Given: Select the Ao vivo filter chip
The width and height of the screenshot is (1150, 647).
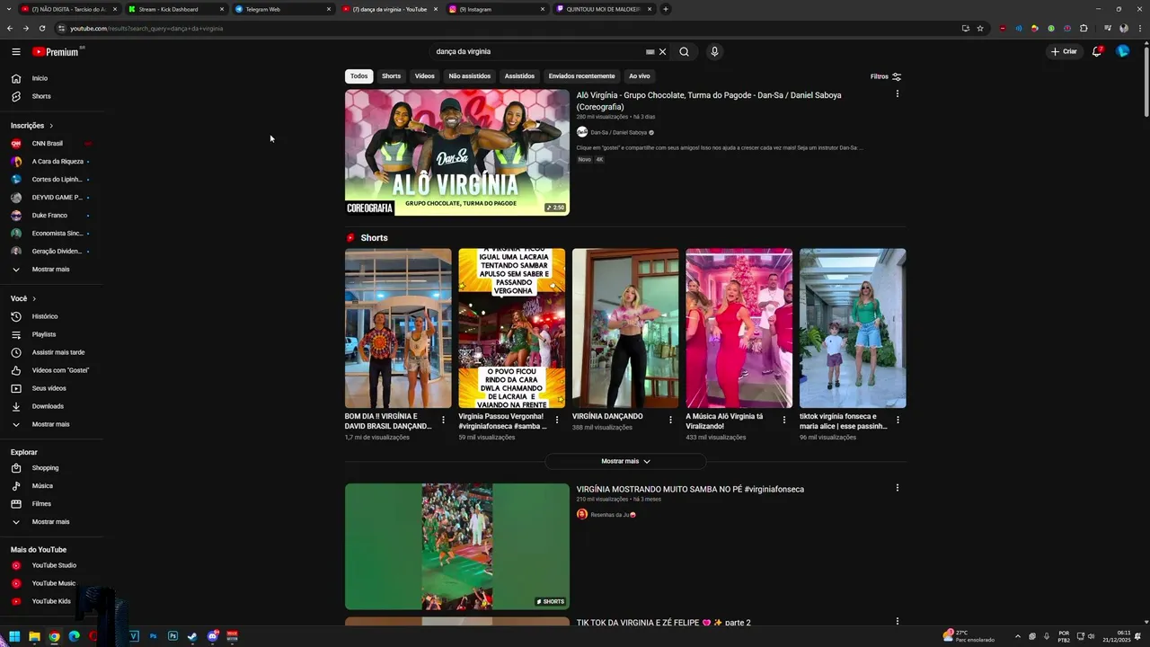Looking at the screenshot, I should [x=639, y=76].
